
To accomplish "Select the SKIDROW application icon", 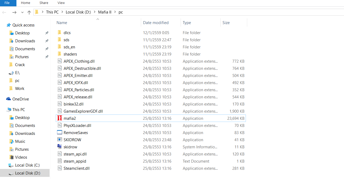I will coord(59,140).
